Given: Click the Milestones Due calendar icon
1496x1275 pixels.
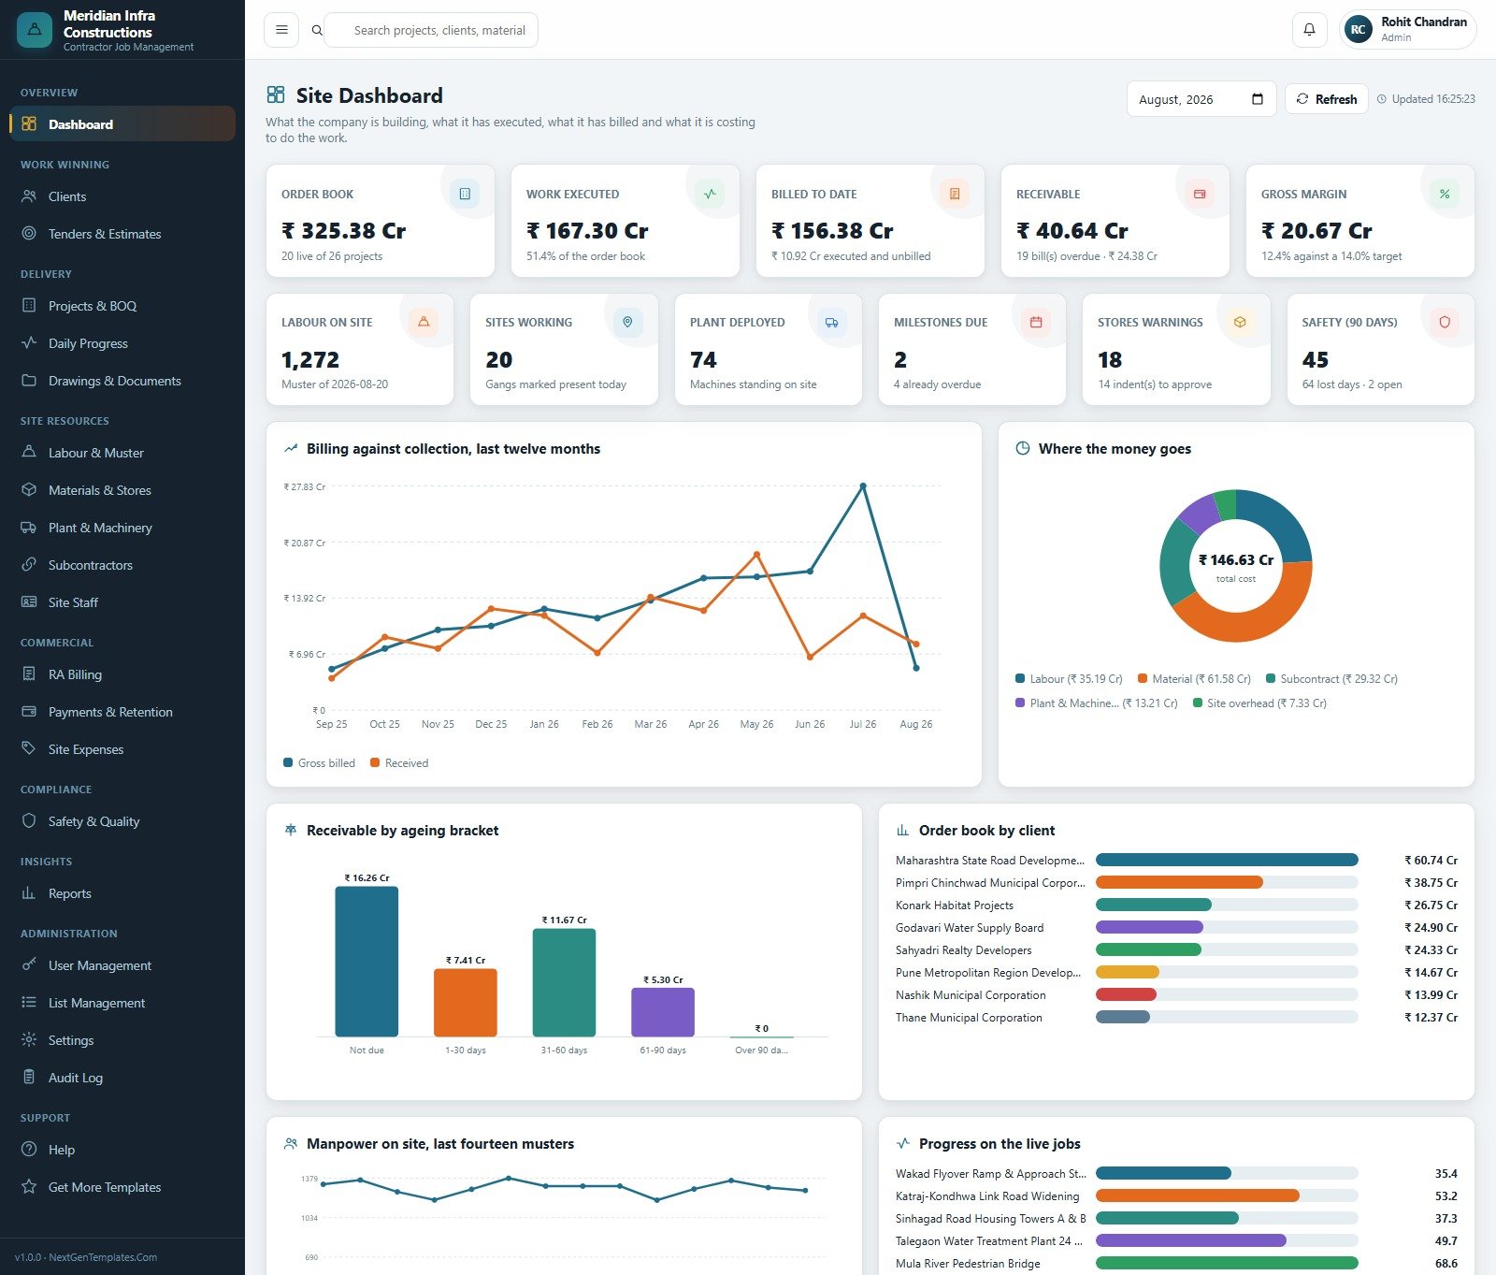Looking at the screenshot, I should [x=1036, y=323].
